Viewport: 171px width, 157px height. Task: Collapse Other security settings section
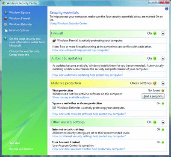click(x=163, y=122)
